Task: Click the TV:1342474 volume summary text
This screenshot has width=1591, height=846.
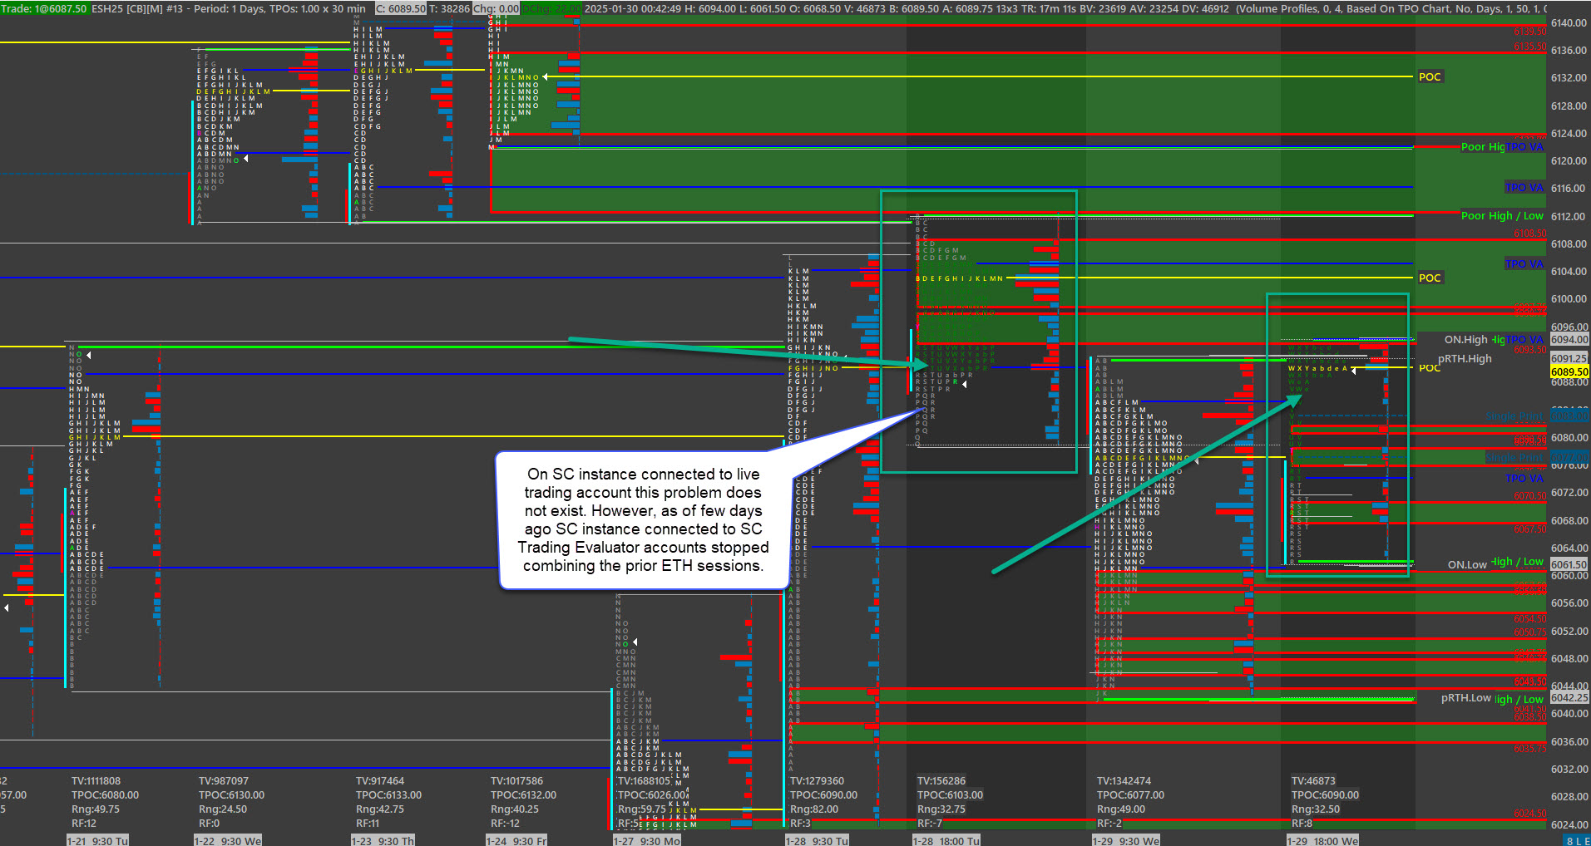Action: click(x=1124, y=780)
